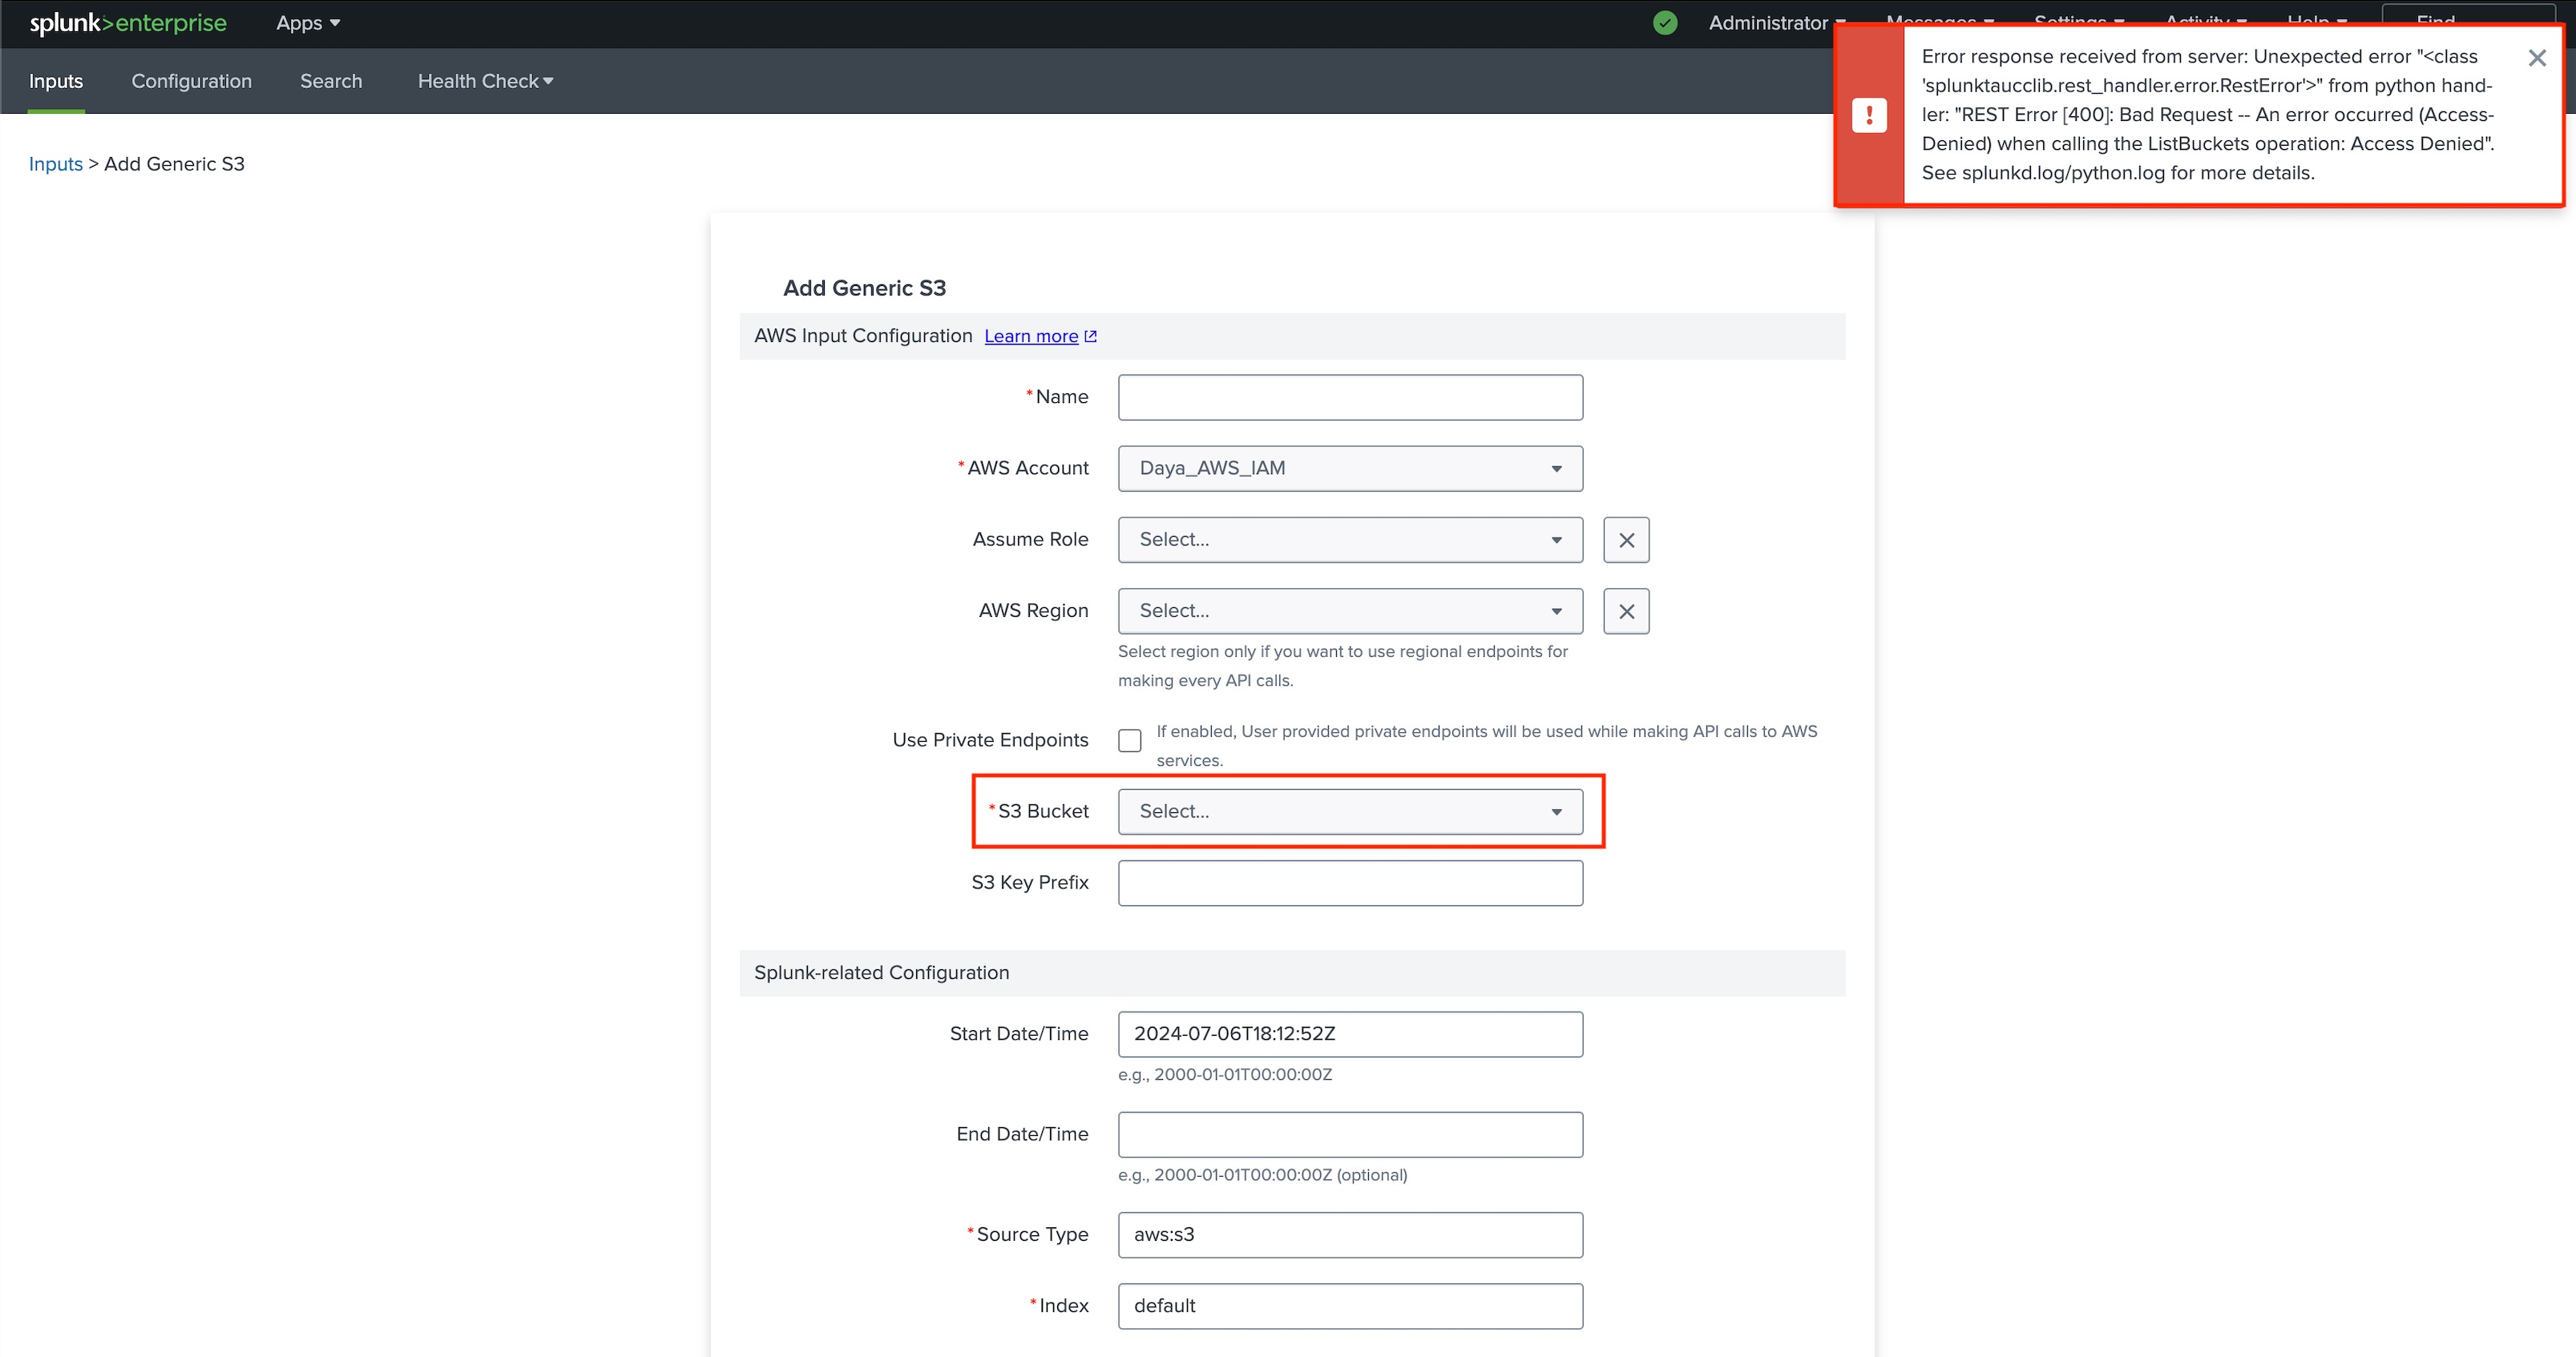Open the S3 Bucket dropdown
Viewport: 2576px width, 1357px height.
pyautogui.click(x=1350, y=811)
